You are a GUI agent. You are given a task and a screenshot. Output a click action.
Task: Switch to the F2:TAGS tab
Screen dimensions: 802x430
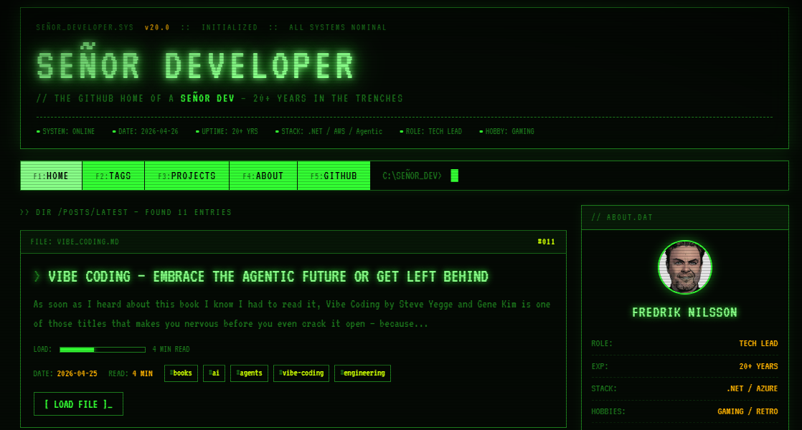(x=113, y=175)
